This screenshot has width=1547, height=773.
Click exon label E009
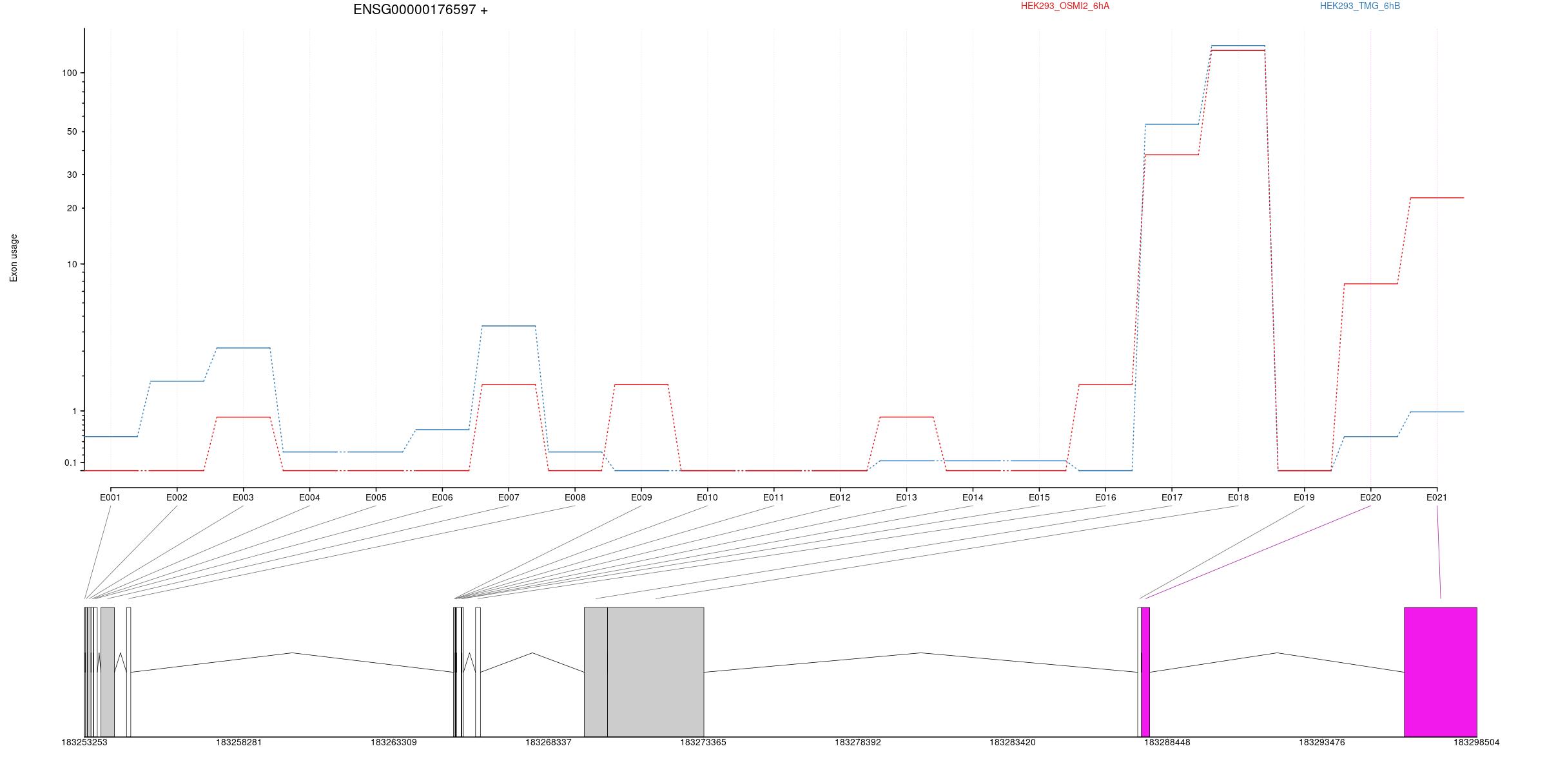pos(641,497)
